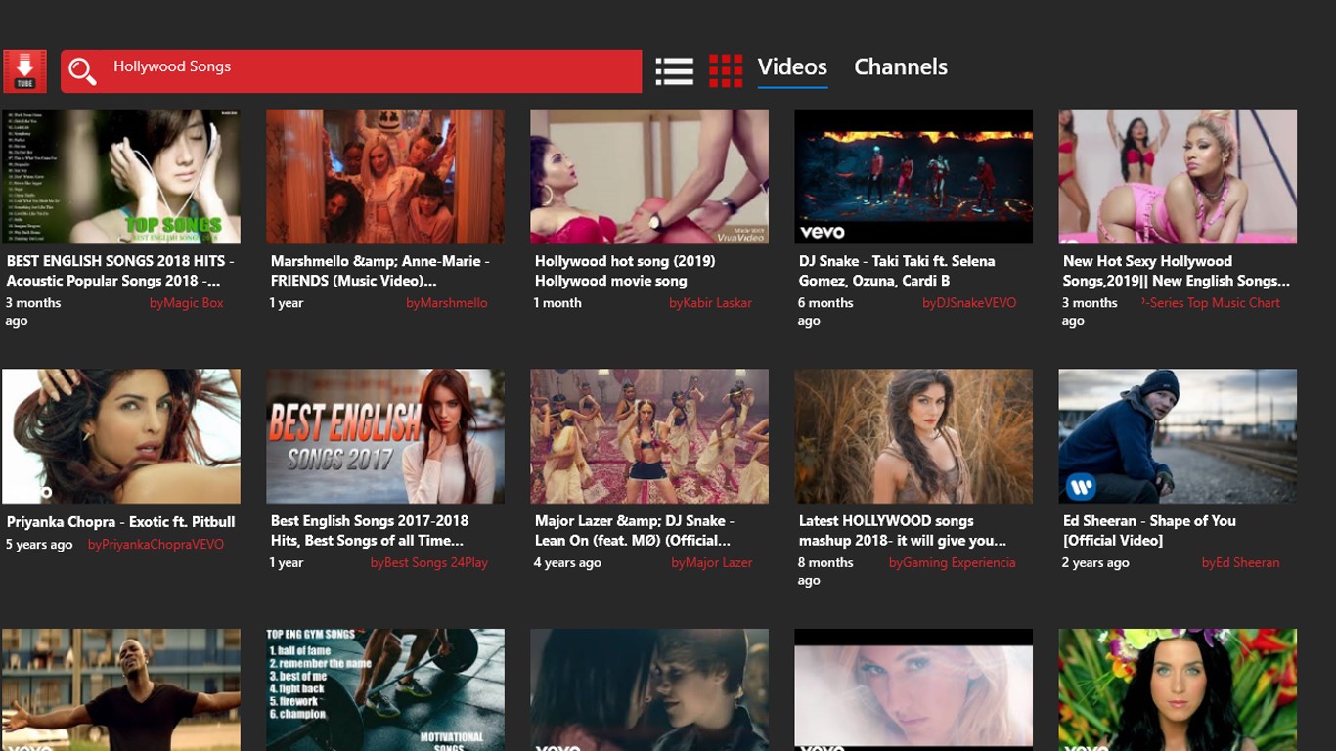Open New Hot Sexy Hollywood Songs thumbnail
The height and width of the screenshot is (751, 1336).
click(x=1178, y=176)
